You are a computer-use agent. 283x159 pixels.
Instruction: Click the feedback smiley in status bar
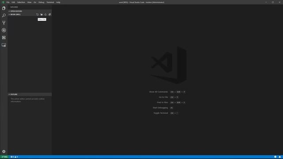click(x=275, y=157)
